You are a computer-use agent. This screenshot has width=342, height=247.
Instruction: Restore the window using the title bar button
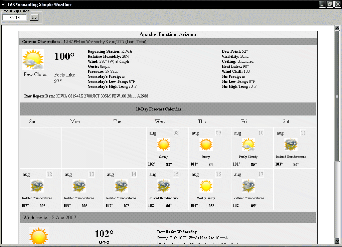[330, 4]
